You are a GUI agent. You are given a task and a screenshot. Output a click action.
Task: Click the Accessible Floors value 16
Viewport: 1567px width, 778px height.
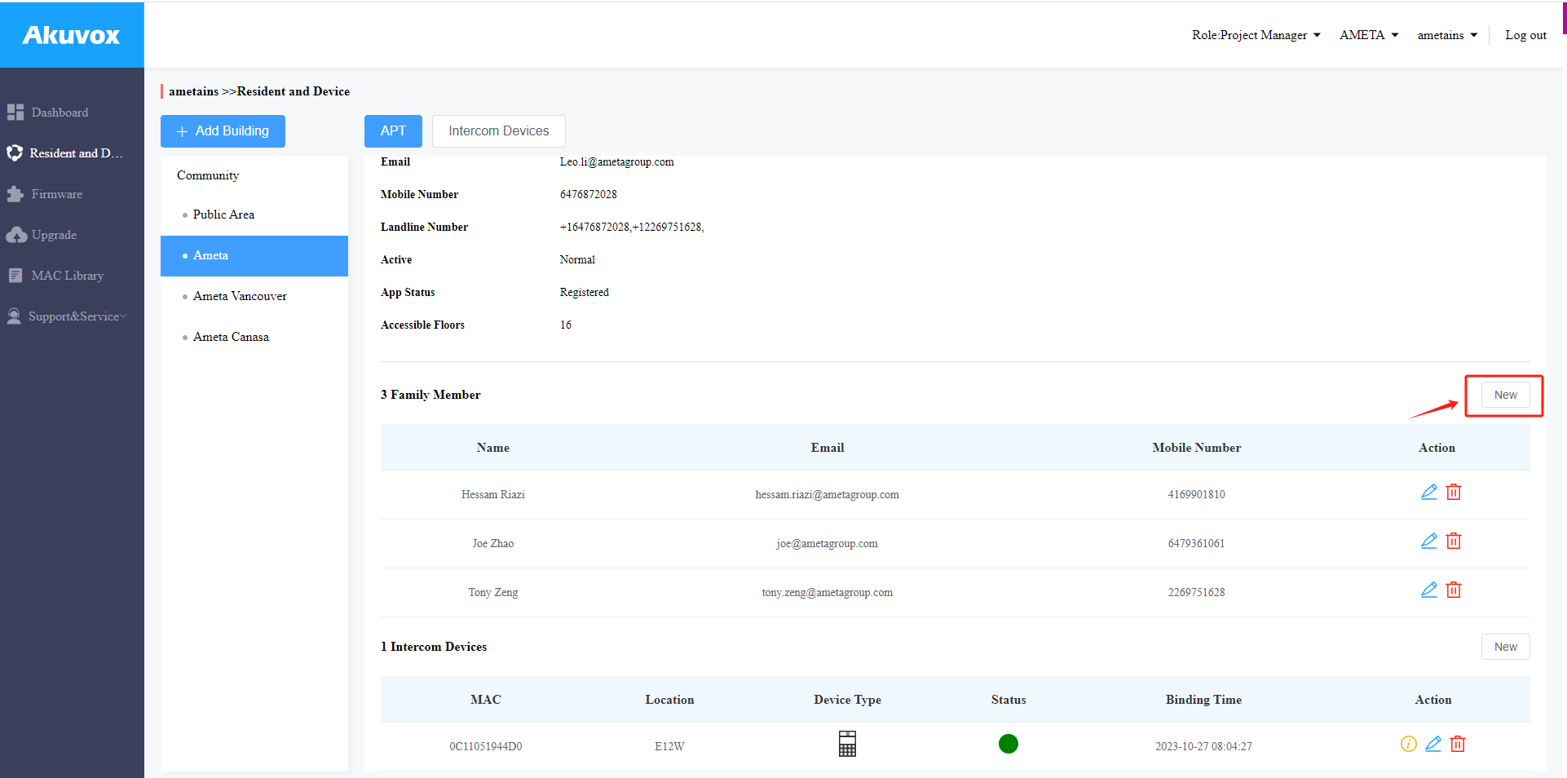(566, 325)
